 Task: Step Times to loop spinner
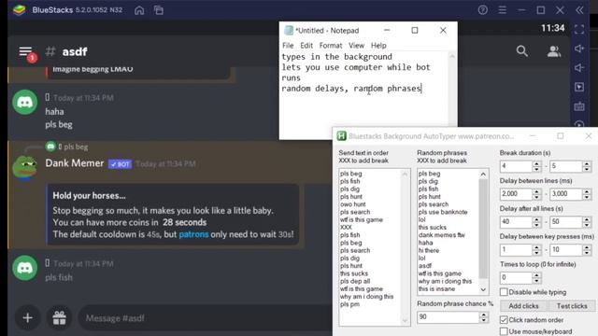point(536,278)
